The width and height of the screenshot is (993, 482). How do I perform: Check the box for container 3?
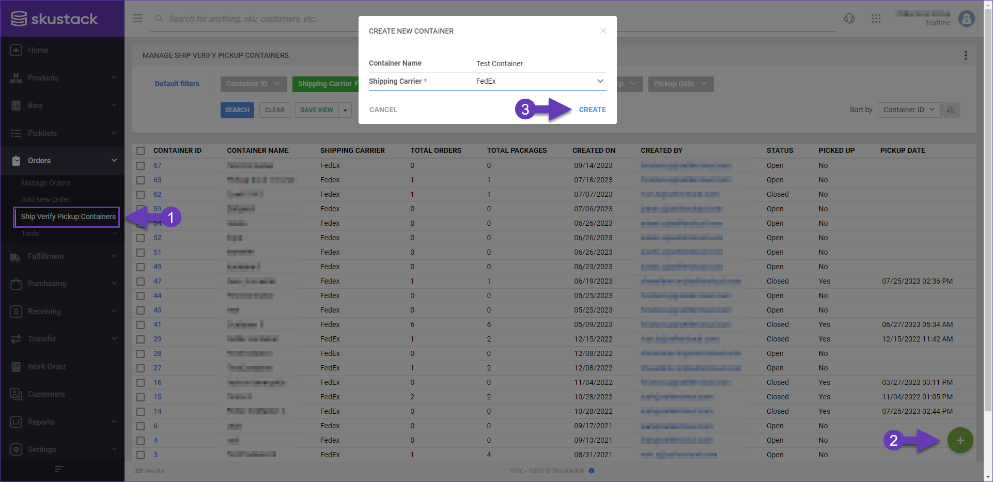coord(141,455)
